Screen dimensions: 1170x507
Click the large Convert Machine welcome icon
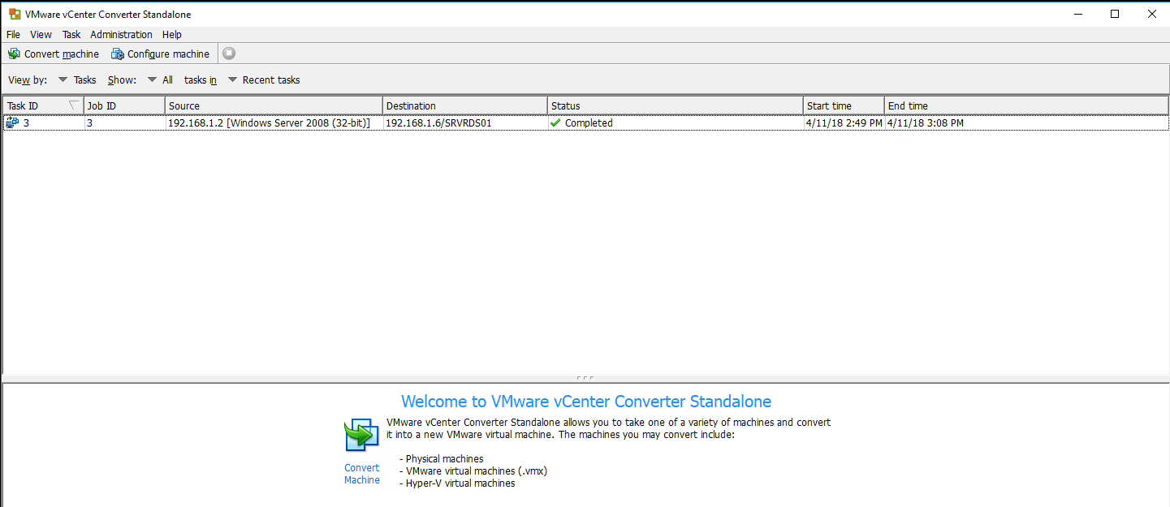[x=361, y=436]
